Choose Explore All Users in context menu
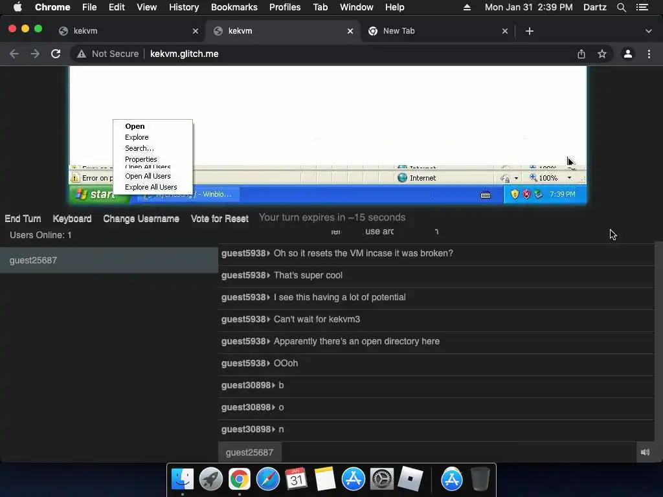The width and height of the screenshot is (663, 497). click(151, 187)
